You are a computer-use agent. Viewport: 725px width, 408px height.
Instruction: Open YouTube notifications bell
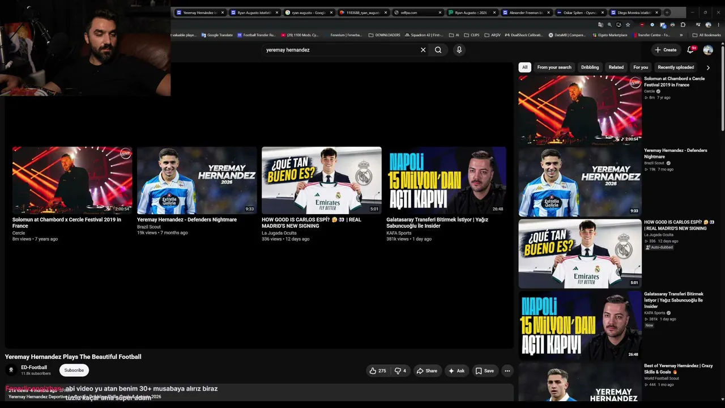tap(690, 50)
